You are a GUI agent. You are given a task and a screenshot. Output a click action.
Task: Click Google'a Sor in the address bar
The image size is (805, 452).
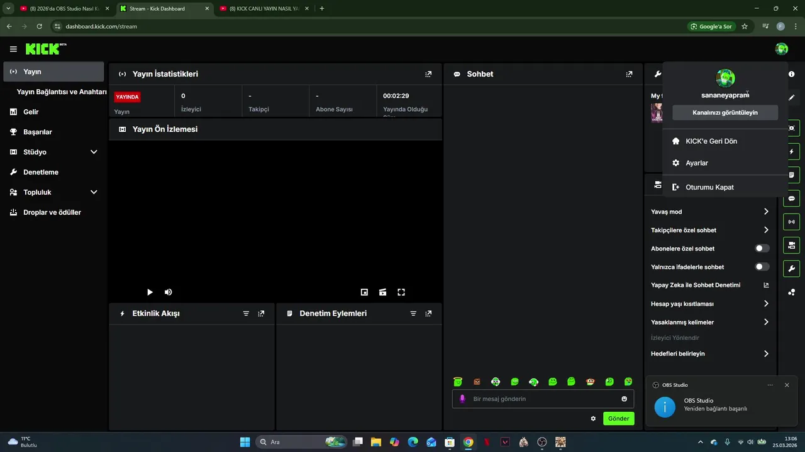[711, 26]
